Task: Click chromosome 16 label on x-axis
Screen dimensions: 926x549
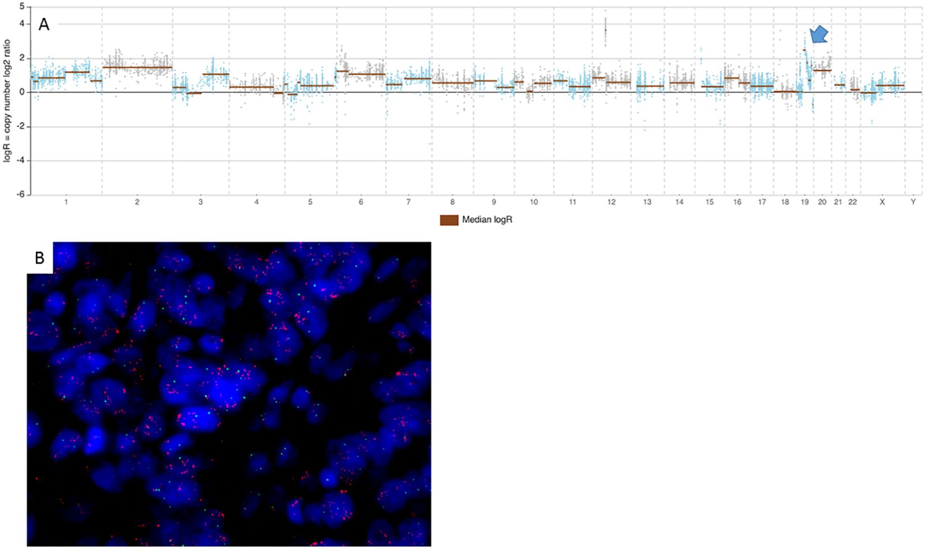Action: (737, 202)
